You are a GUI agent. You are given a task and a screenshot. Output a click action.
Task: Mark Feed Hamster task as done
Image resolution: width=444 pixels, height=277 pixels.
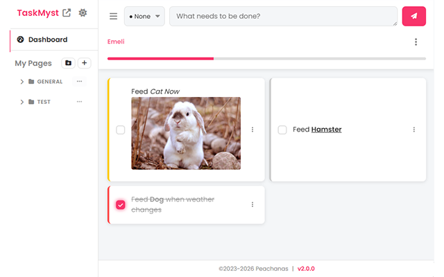click(282, 129)
